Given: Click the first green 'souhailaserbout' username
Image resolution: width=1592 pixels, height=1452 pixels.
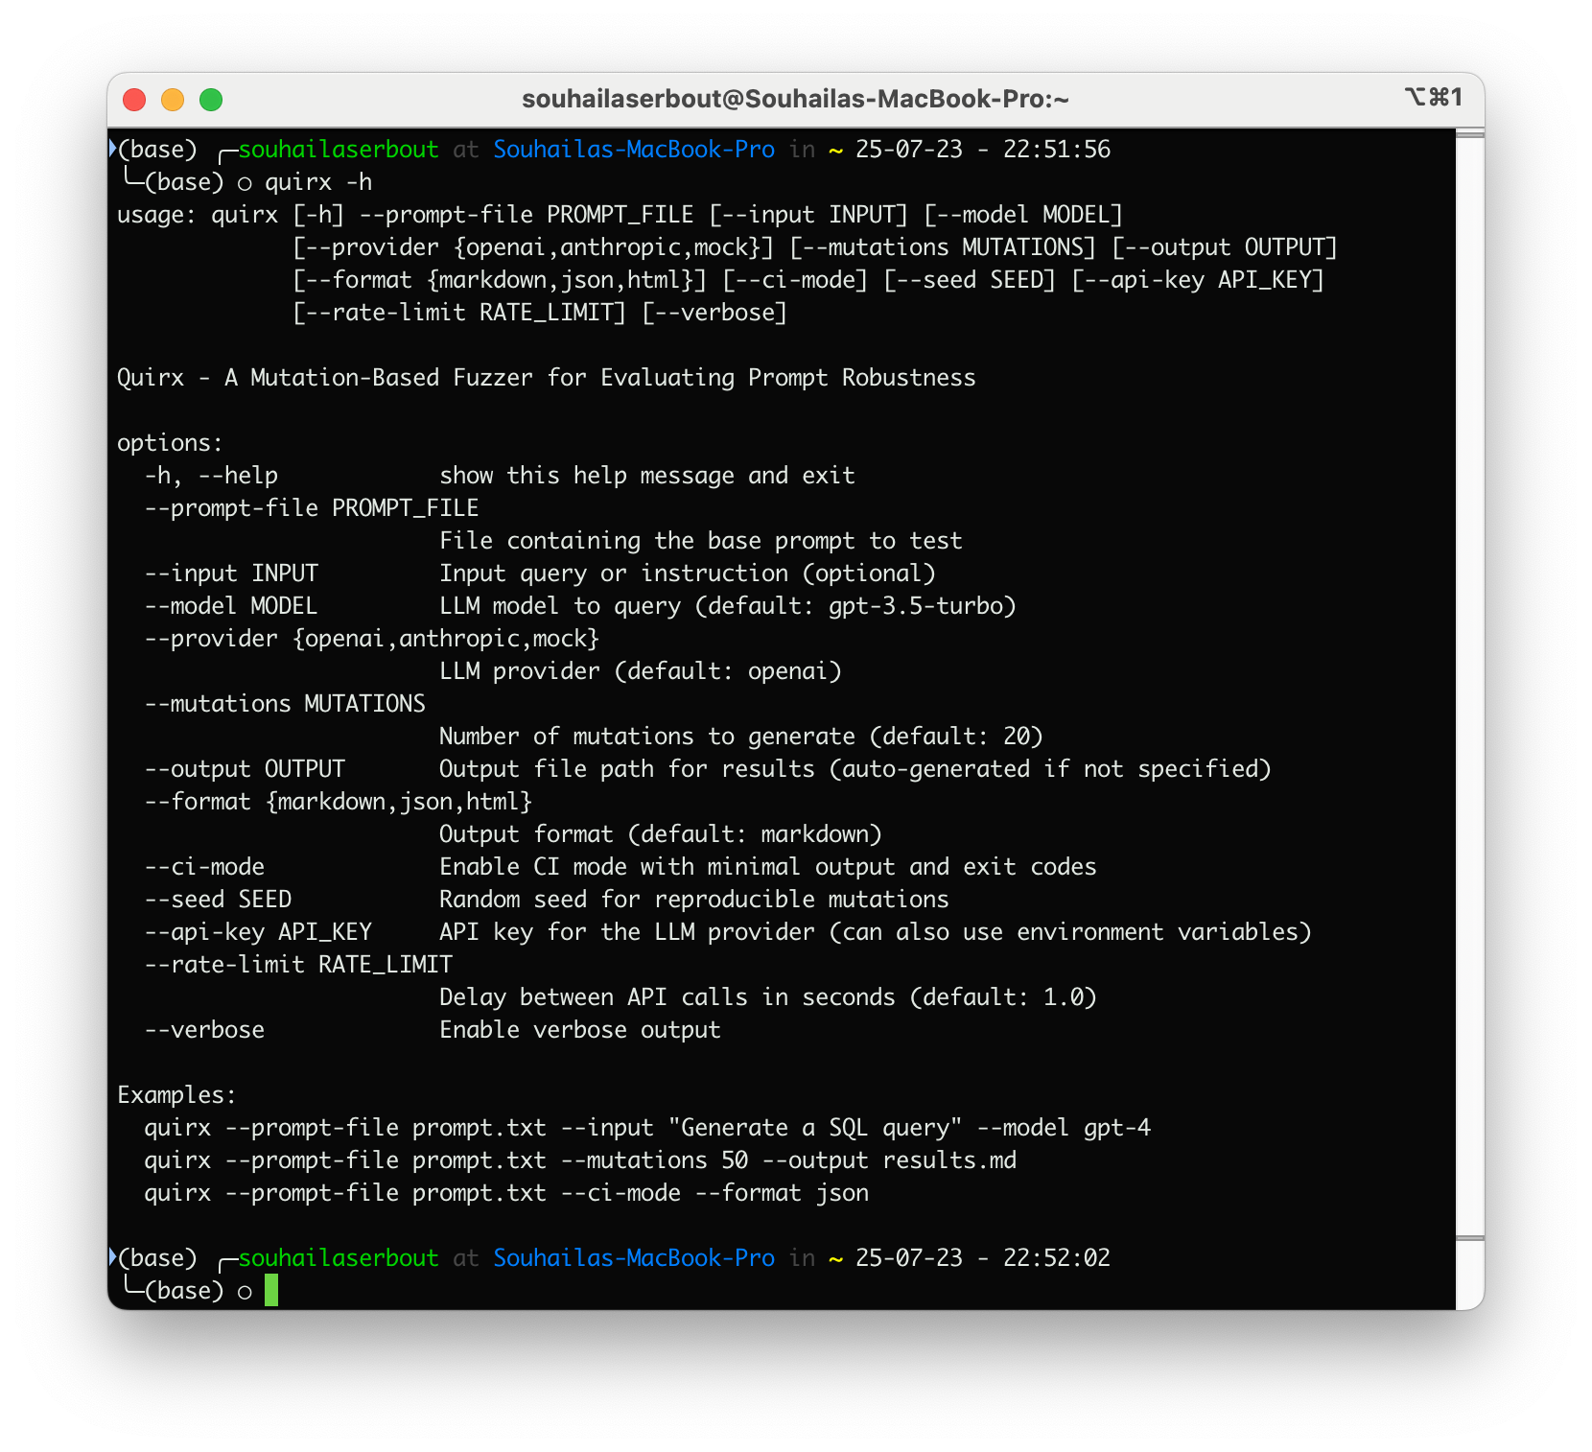Looking at the screenshot, I should click(339, 150).
